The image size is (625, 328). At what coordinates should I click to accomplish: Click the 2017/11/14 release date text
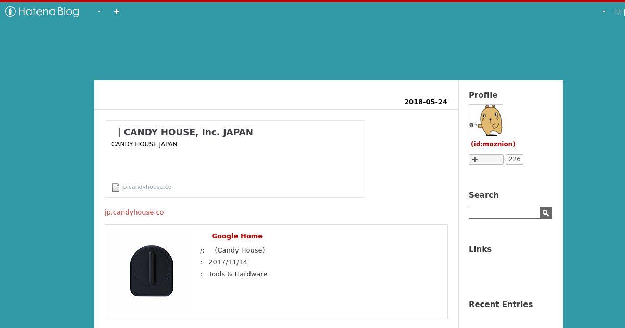[x=228, y=262]
